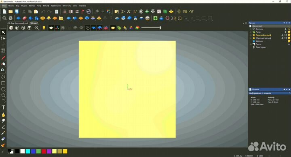Screen dimensions: 291x157
Task: Click the primary/secondary color swap box
Action: (11, 151)
